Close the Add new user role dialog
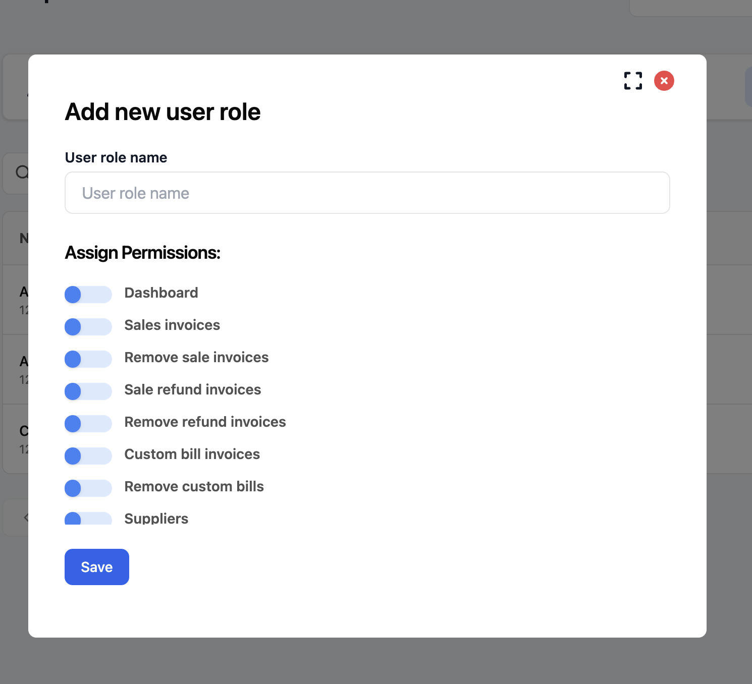The image size is (752, 684). tap(664, 81)
